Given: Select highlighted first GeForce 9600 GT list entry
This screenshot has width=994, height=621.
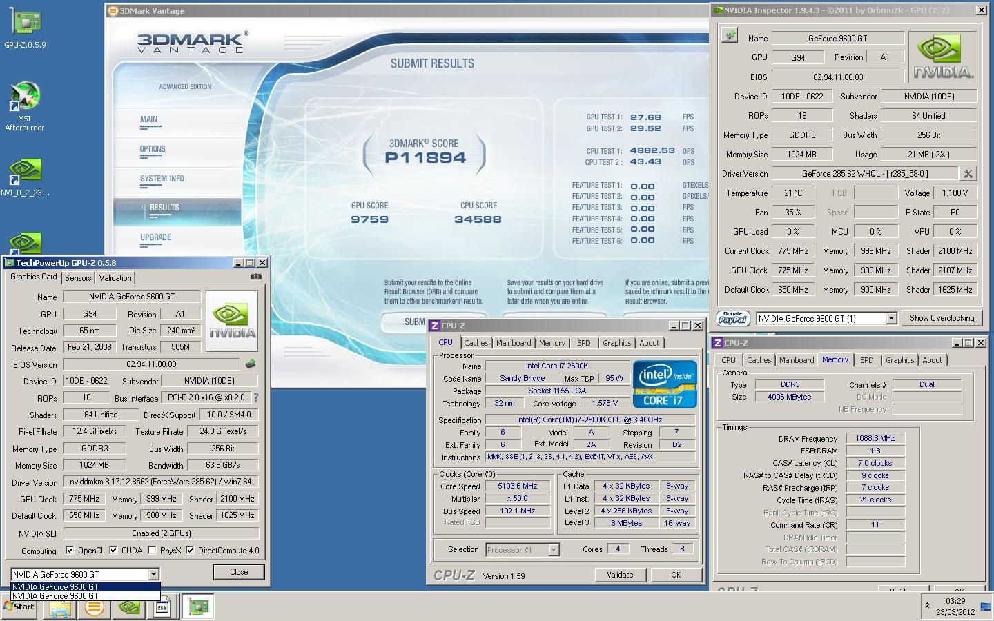Looking at the screenshot, I should [86, 587].
